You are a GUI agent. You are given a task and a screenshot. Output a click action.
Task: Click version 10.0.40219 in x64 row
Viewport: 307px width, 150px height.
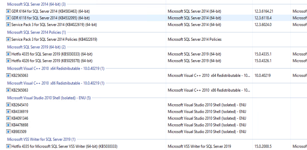click(263, 75)
